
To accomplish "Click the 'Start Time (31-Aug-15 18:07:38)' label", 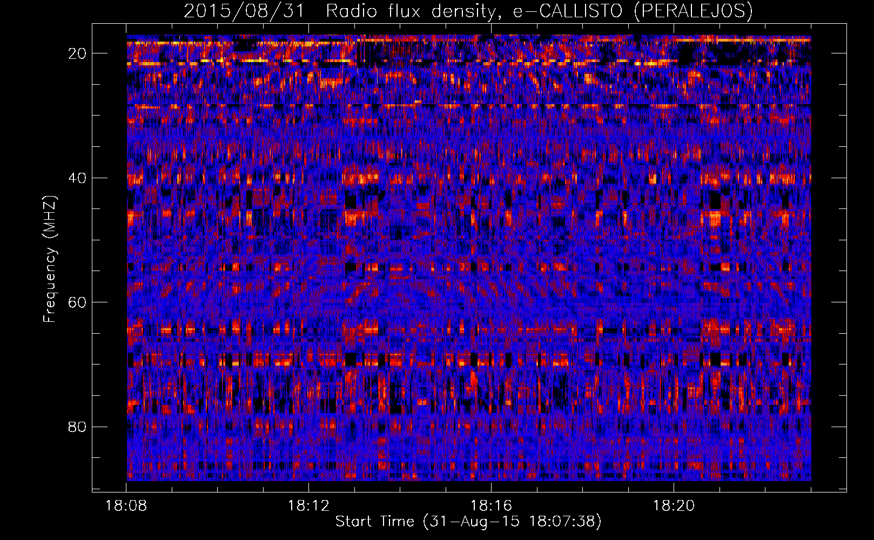I will pos(468,522).
